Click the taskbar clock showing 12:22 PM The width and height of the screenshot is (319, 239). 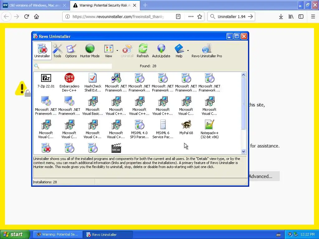pyautogui.click(x=307, y=234)
